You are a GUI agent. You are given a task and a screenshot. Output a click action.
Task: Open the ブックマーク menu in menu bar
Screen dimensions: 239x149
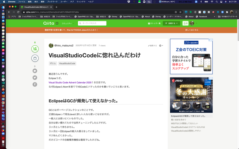coord(52,2)
